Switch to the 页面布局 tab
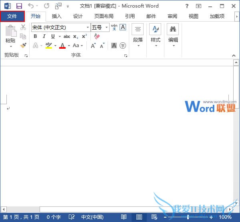The image size is (240, 222). [104, 16]
